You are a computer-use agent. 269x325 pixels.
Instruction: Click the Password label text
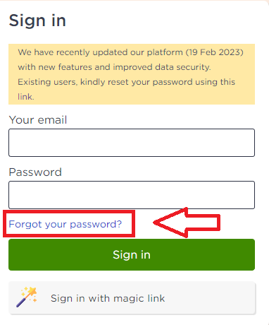[35, 172]
